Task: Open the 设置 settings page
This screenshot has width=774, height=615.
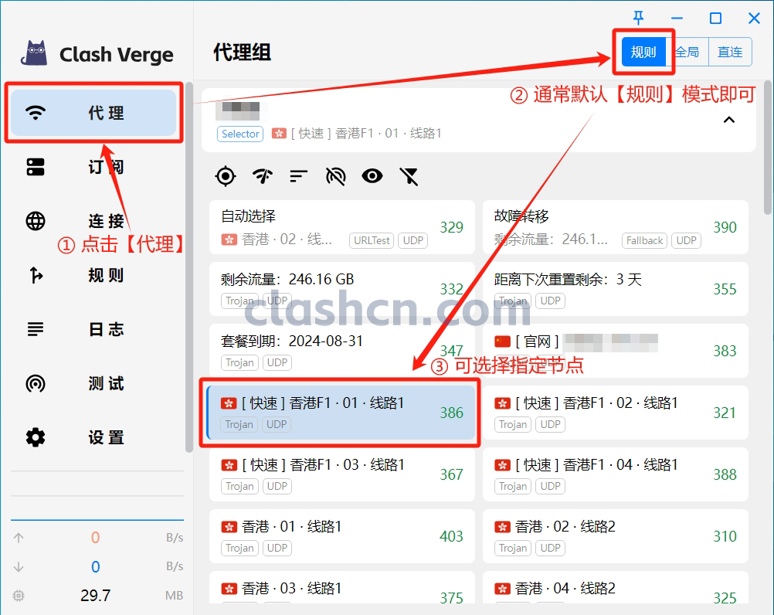Action: (93, 437)
